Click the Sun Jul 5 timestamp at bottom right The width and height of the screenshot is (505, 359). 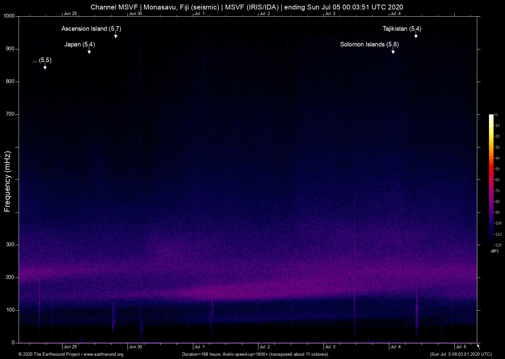pyautogui.click(x=461, y=354)
